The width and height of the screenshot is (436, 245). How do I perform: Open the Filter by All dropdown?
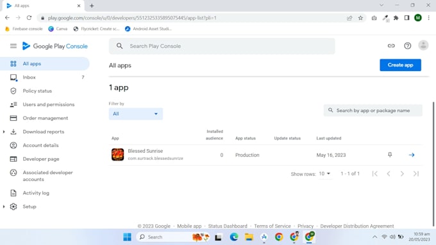click(x=136, y=114)
